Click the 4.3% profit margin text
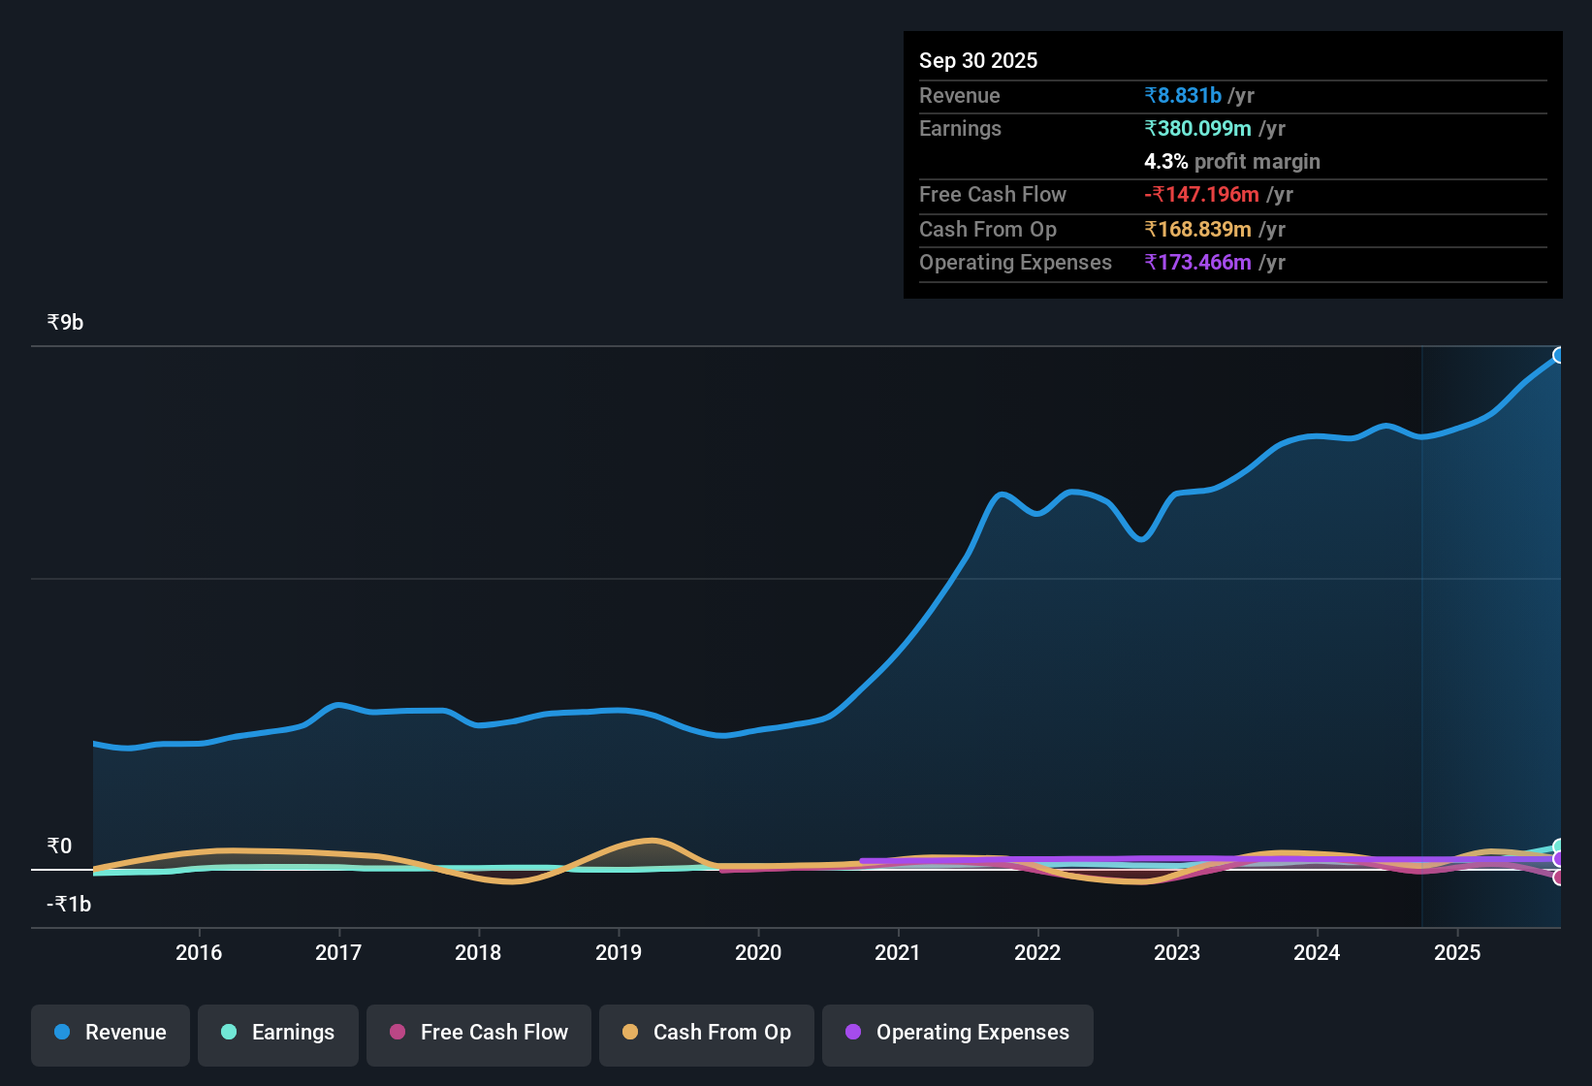 pos(1232,162)
